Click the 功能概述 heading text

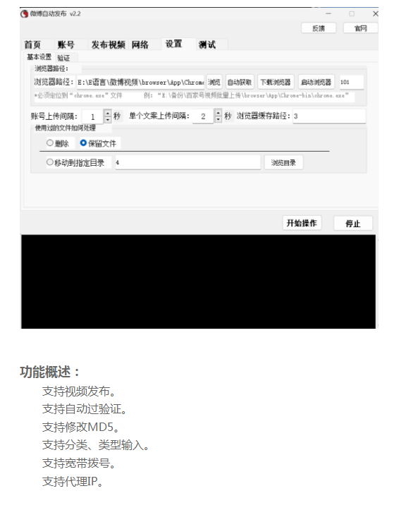(50, 372)
